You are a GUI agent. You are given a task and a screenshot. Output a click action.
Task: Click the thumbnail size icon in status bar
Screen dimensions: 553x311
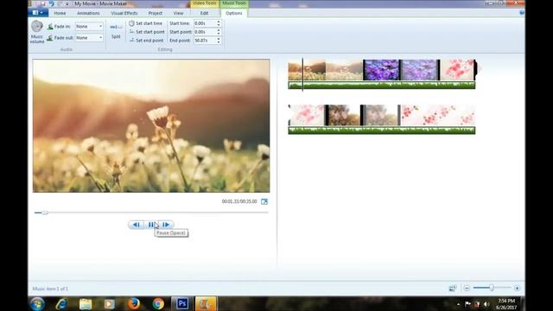pyautogui.click(x=453, y=288)
